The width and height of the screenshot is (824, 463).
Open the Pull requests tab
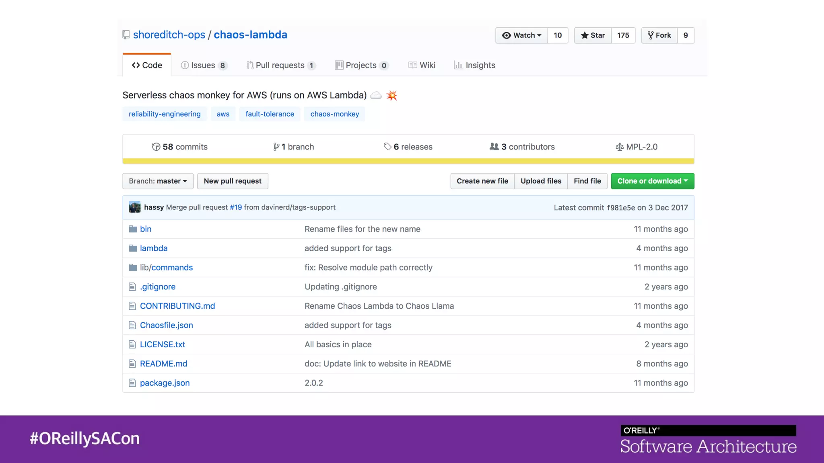coord(280,66)
